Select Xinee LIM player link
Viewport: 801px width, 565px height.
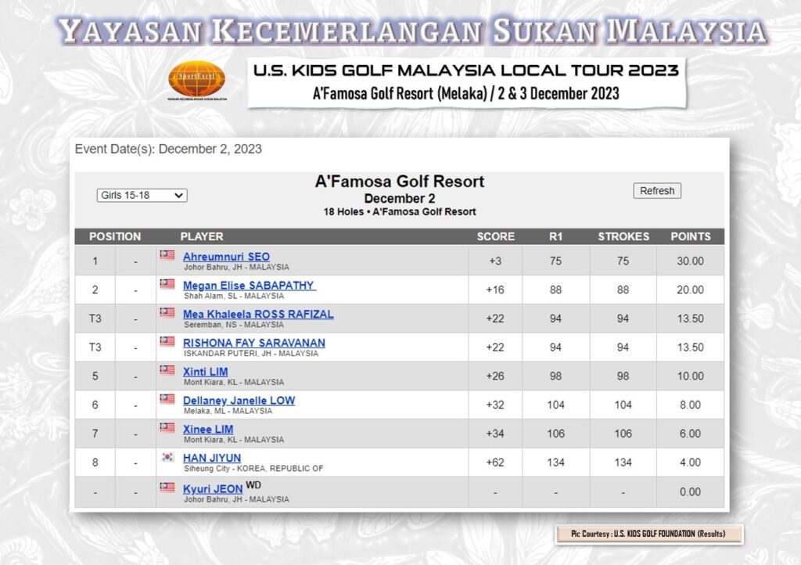[208, 430]
